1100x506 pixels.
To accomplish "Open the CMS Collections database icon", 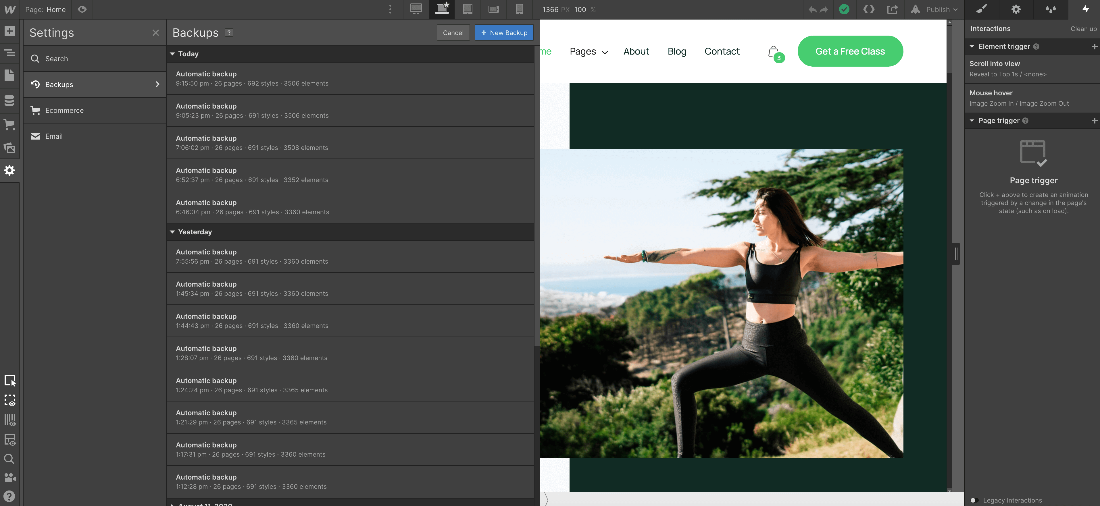I will click(x=9, y=101).
